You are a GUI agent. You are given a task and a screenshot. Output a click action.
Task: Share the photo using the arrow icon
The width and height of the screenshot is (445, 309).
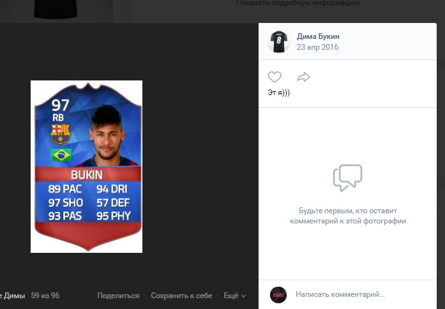(303, 77)
